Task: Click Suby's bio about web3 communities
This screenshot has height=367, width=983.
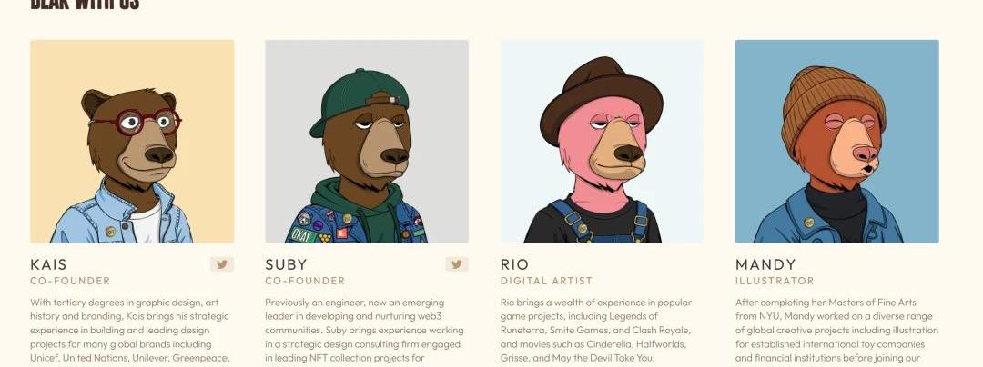Action: tap(364, 331)
